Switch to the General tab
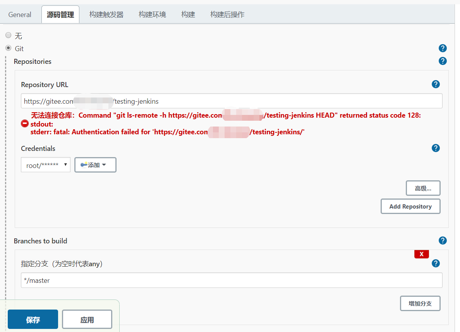The height and width of the screenshot is (332, 460). (20, 15)
